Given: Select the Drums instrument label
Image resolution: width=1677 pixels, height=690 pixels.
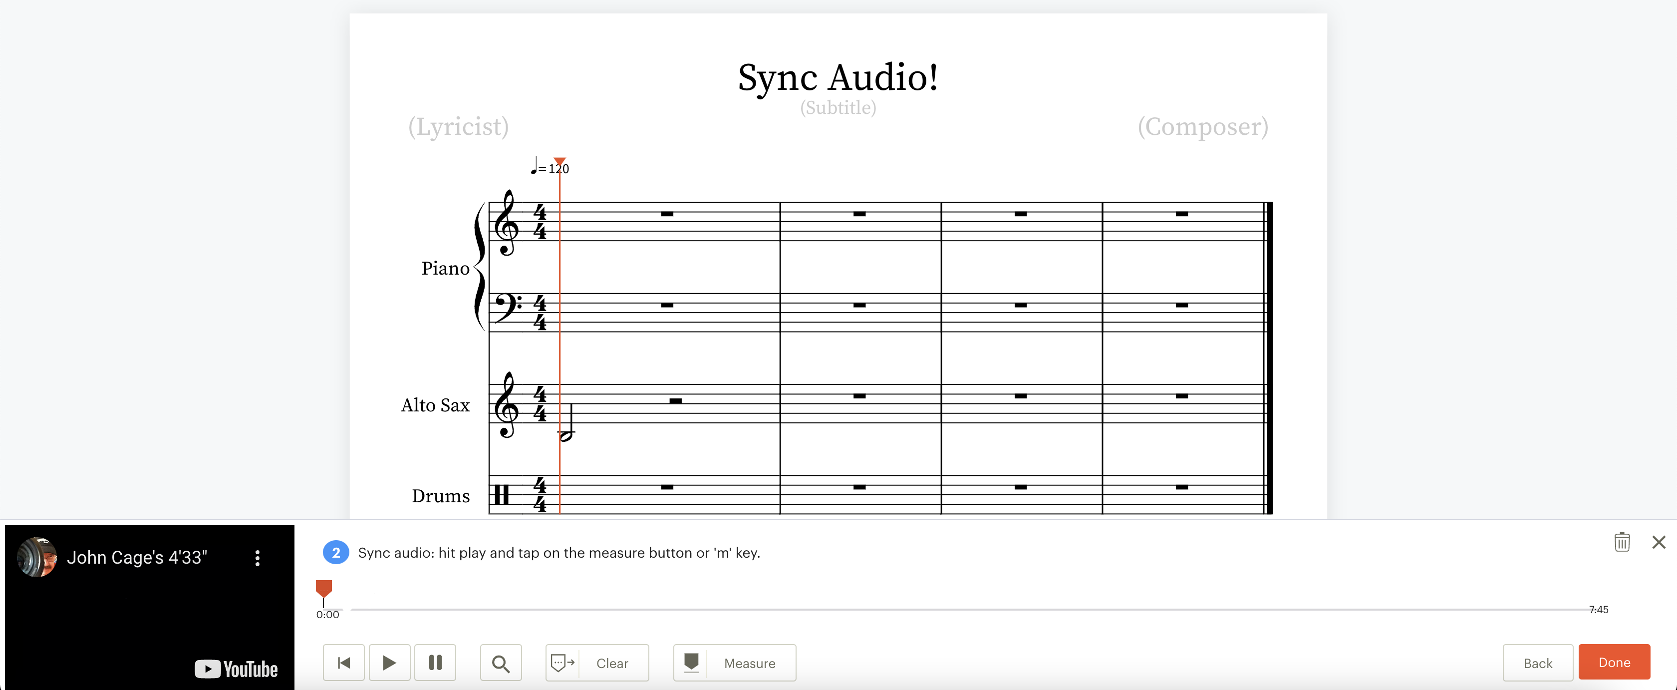Looking at the screenshot, I should tap(441, 496).
